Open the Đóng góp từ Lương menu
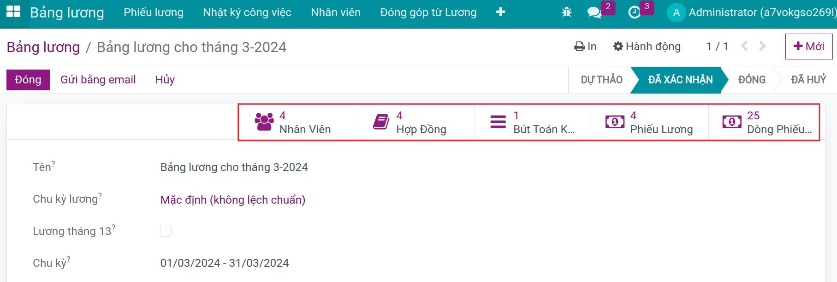 click(428, 12)
